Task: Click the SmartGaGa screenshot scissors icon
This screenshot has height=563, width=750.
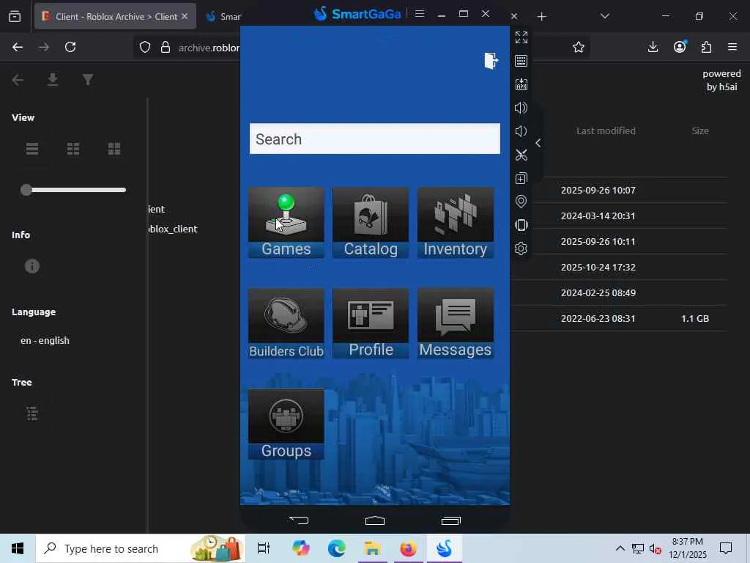Action: 521,155
